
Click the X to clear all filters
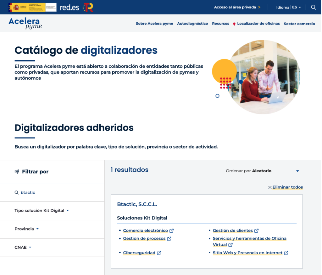269,187
